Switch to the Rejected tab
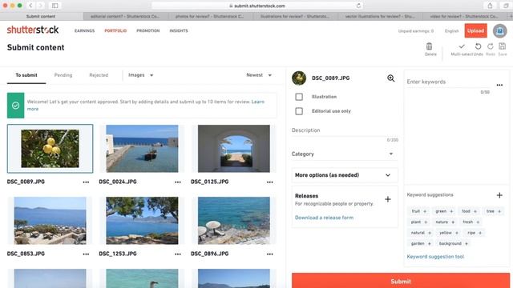This screenshot has height=288, width=513. pos(99,75)
